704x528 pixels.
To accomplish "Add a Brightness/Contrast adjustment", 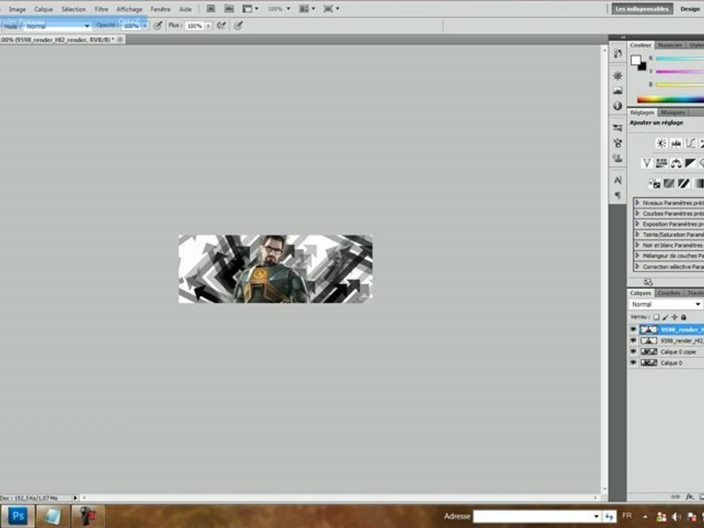I will pos(661,143).
